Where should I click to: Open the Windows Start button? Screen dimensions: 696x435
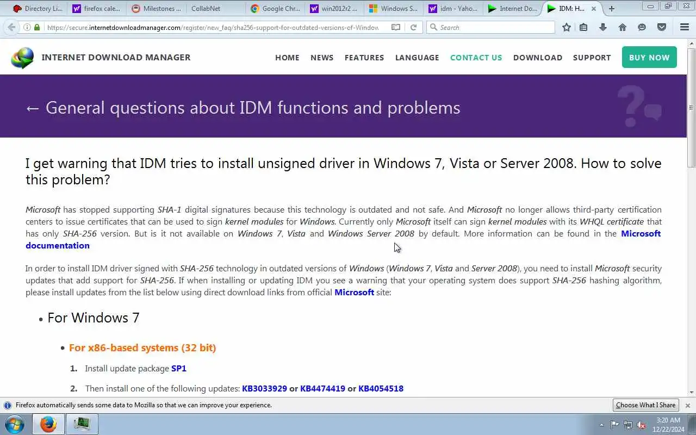tap(15, 424)
